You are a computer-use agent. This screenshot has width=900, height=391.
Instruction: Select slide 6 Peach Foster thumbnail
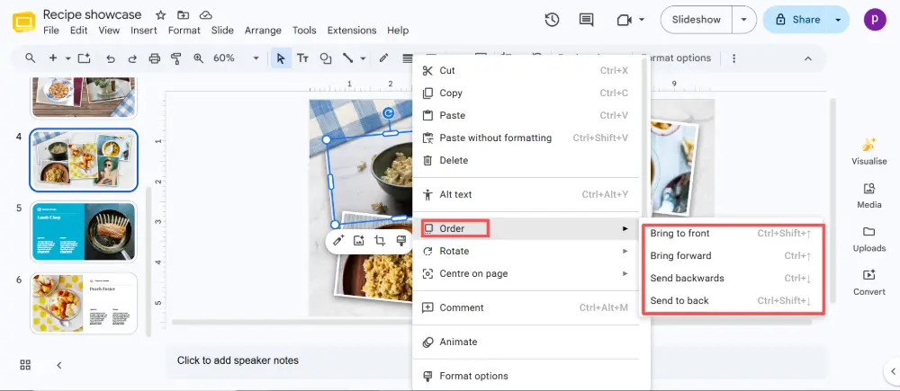pyautogui.click(x=84, y=303)
